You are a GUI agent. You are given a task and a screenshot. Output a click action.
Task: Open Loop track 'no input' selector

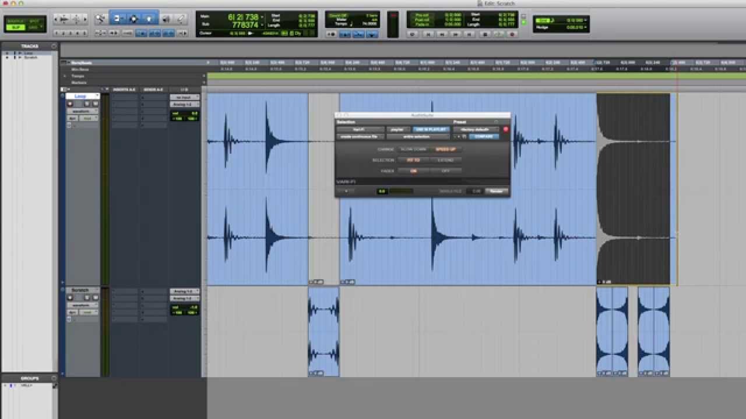[x=184, y=97]
